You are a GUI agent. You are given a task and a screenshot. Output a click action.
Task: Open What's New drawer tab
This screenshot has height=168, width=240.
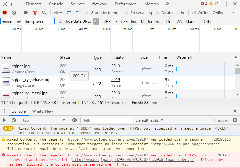coord(42,111)
